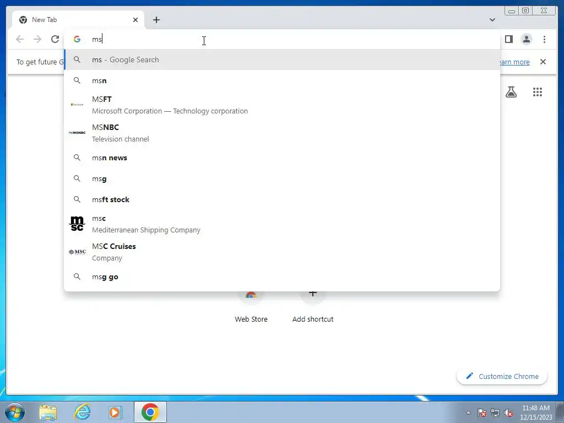The width and height of the screenshot is (564, 423).
Task: Open the Chrome three-dot menu
Action: click(x=544, y=39)
